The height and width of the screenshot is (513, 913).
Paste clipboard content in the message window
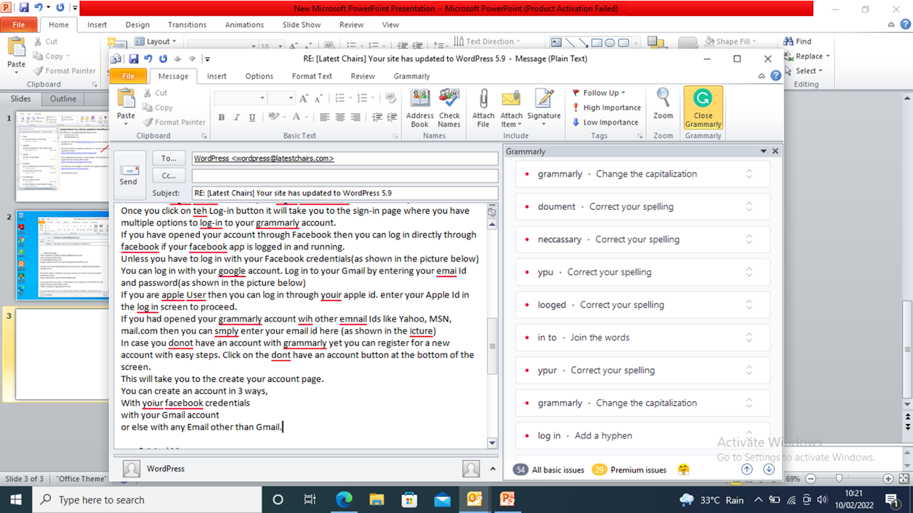point(126,106)
